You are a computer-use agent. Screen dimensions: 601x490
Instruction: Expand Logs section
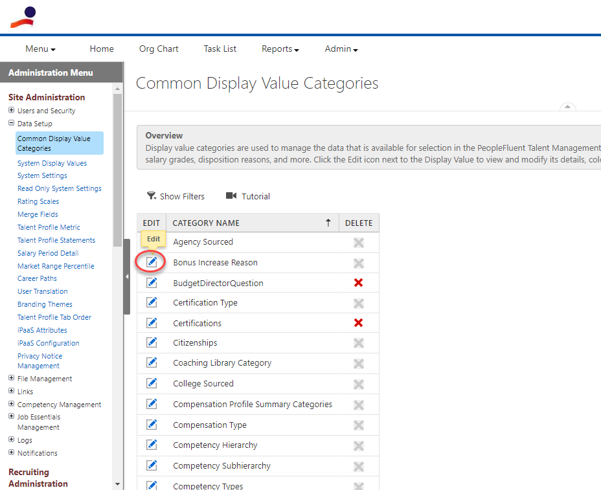pos(12,440)
